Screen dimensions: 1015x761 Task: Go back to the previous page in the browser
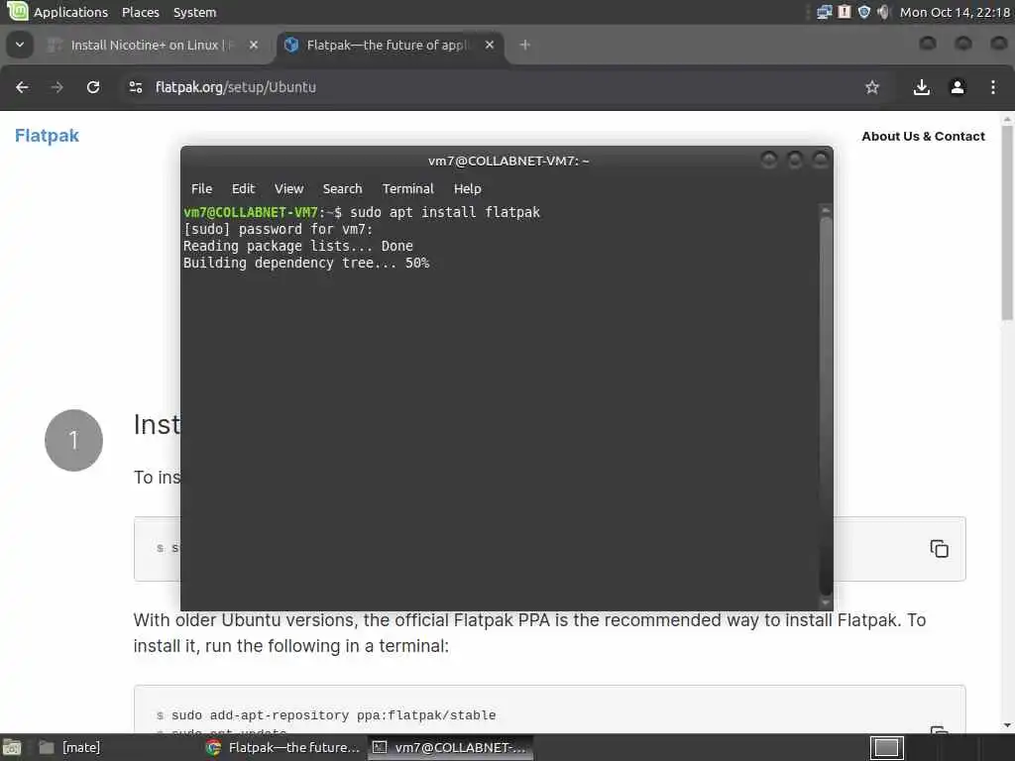pyautogui.click(x=22, y=87)
